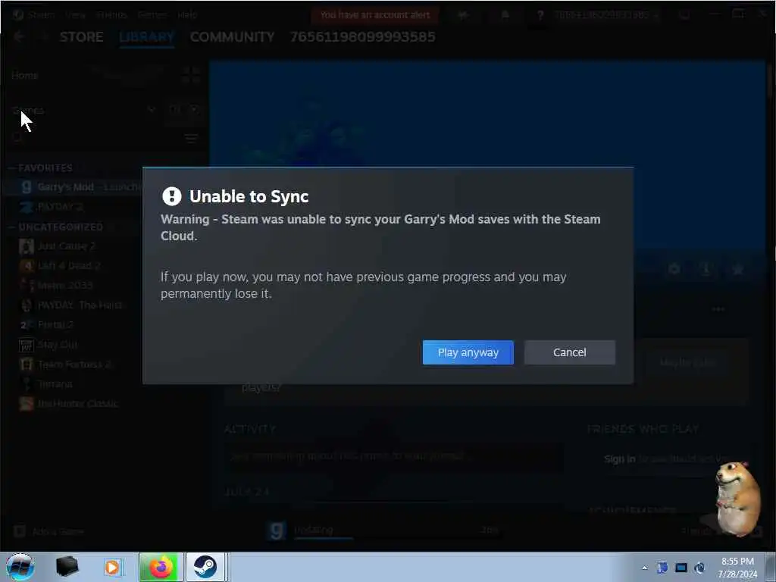The height and width of the screenshot is (582, 776).
Task: Show hidden tray icons arrow
Action: [644, 568]
